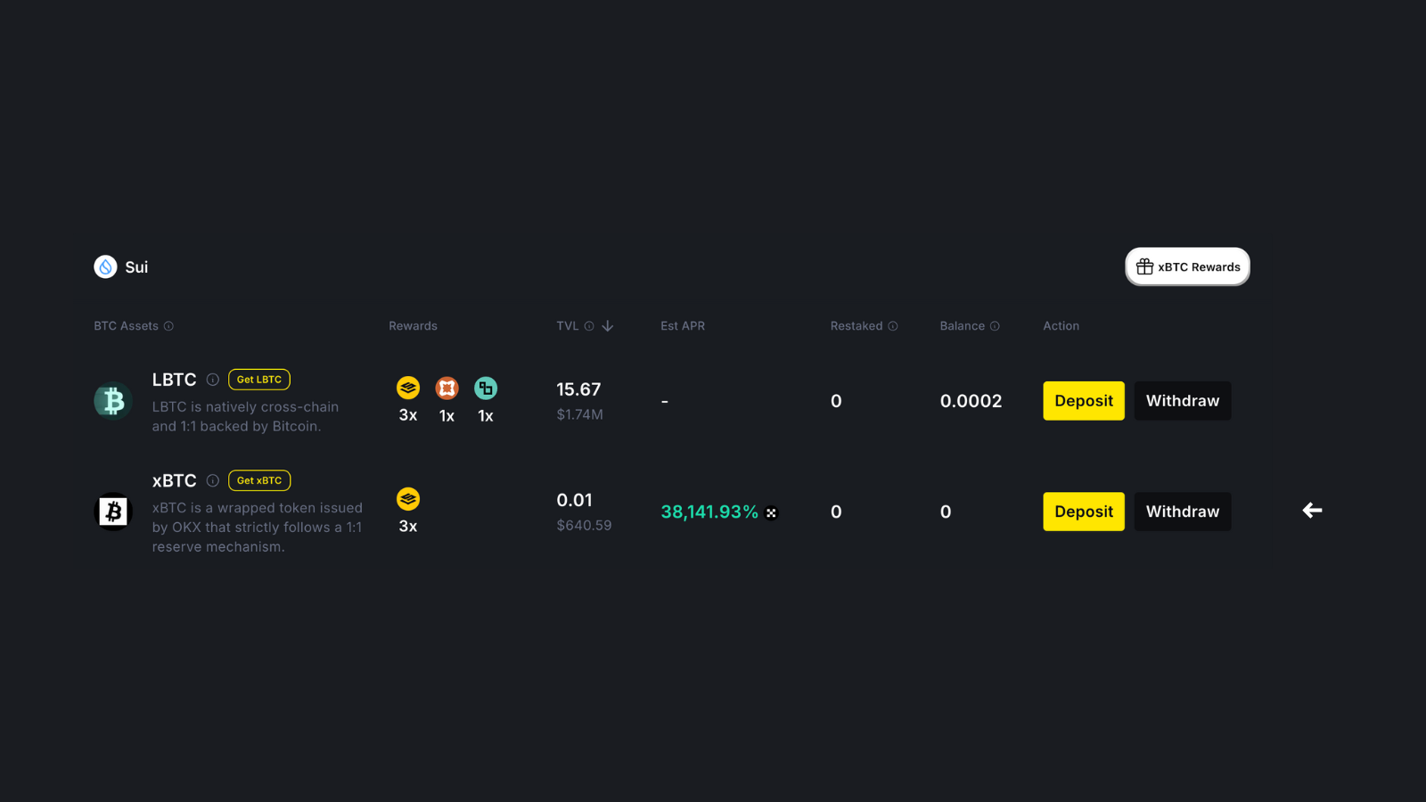The width and height of the screenshot is (1426, 802).
Task: Click the Balance info icon
Action: pos(995,326)
